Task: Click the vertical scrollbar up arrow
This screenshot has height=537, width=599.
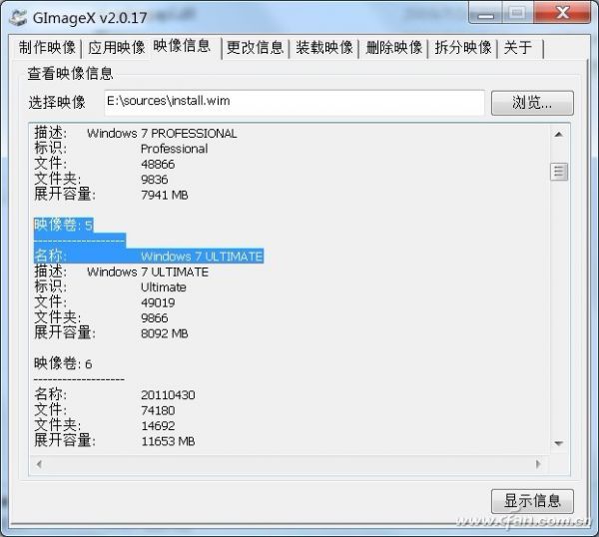Action: [x=559, y=135]
